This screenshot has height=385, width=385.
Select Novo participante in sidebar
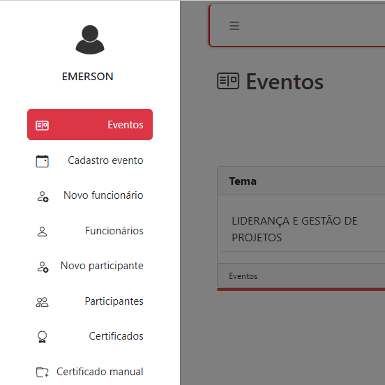tap(90, 266)
